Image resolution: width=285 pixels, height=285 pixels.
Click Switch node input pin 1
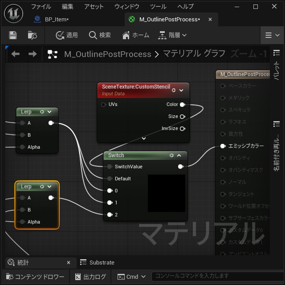110,203
